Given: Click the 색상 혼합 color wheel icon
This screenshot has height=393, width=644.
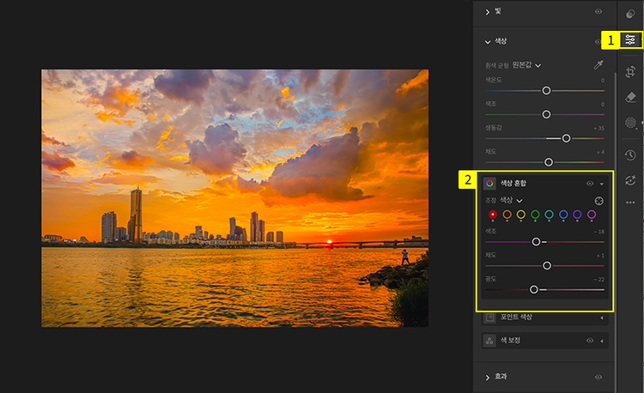Looking at the screenshot, I should click(x=489, y=184).
